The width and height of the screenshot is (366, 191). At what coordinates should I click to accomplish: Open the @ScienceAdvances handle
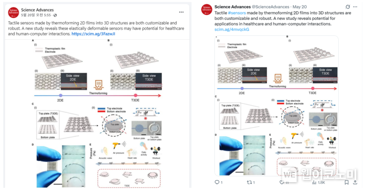pos(270,7)
